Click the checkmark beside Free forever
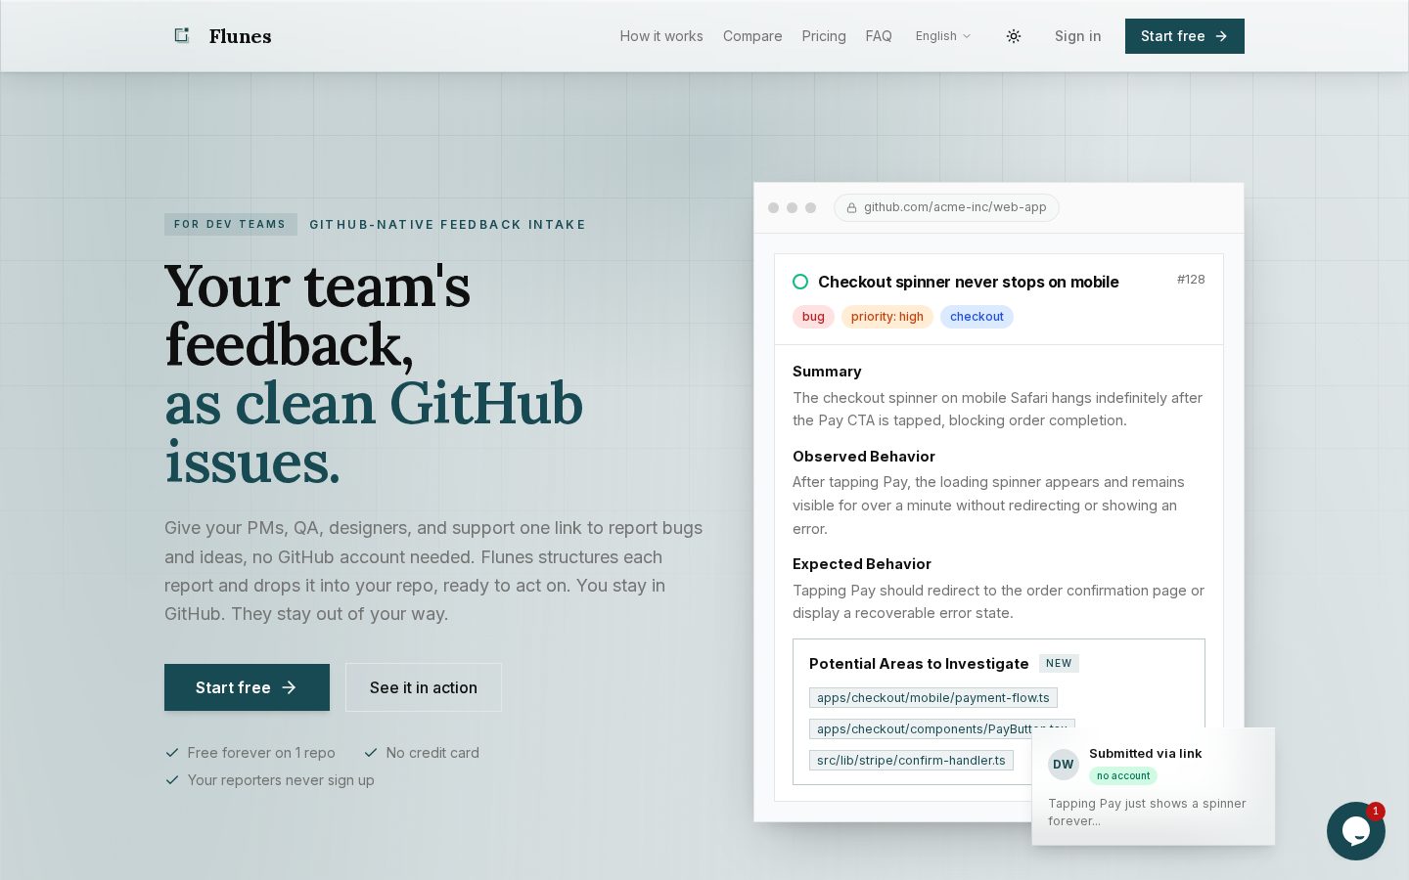The image size is (1409, 880). (172, 753)
